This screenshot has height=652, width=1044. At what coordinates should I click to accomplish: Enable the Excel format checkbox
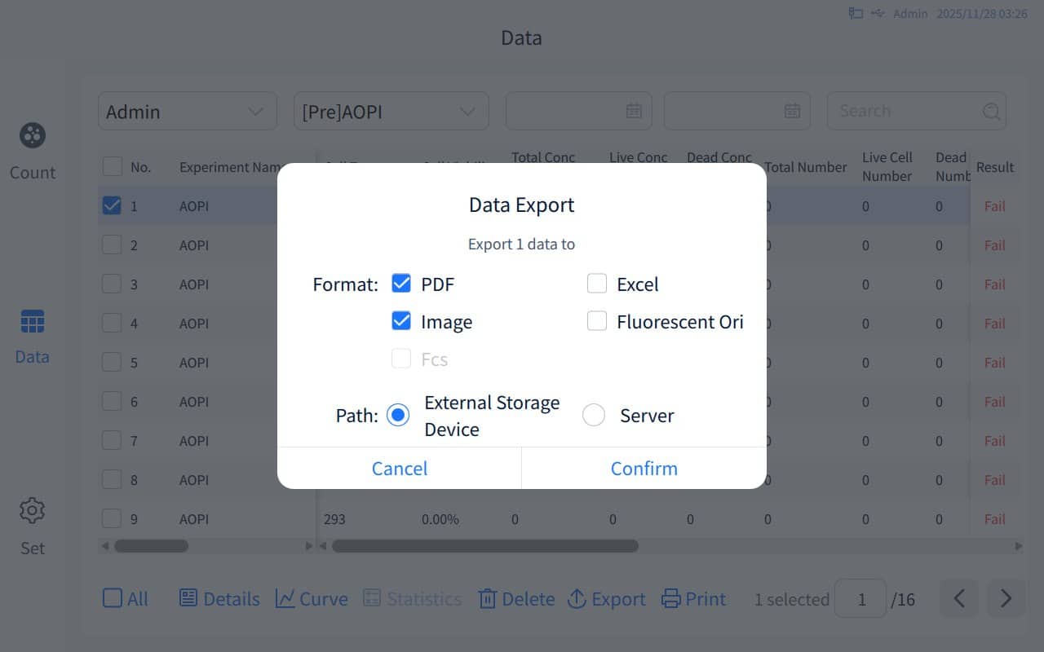(x=597, y=284)
